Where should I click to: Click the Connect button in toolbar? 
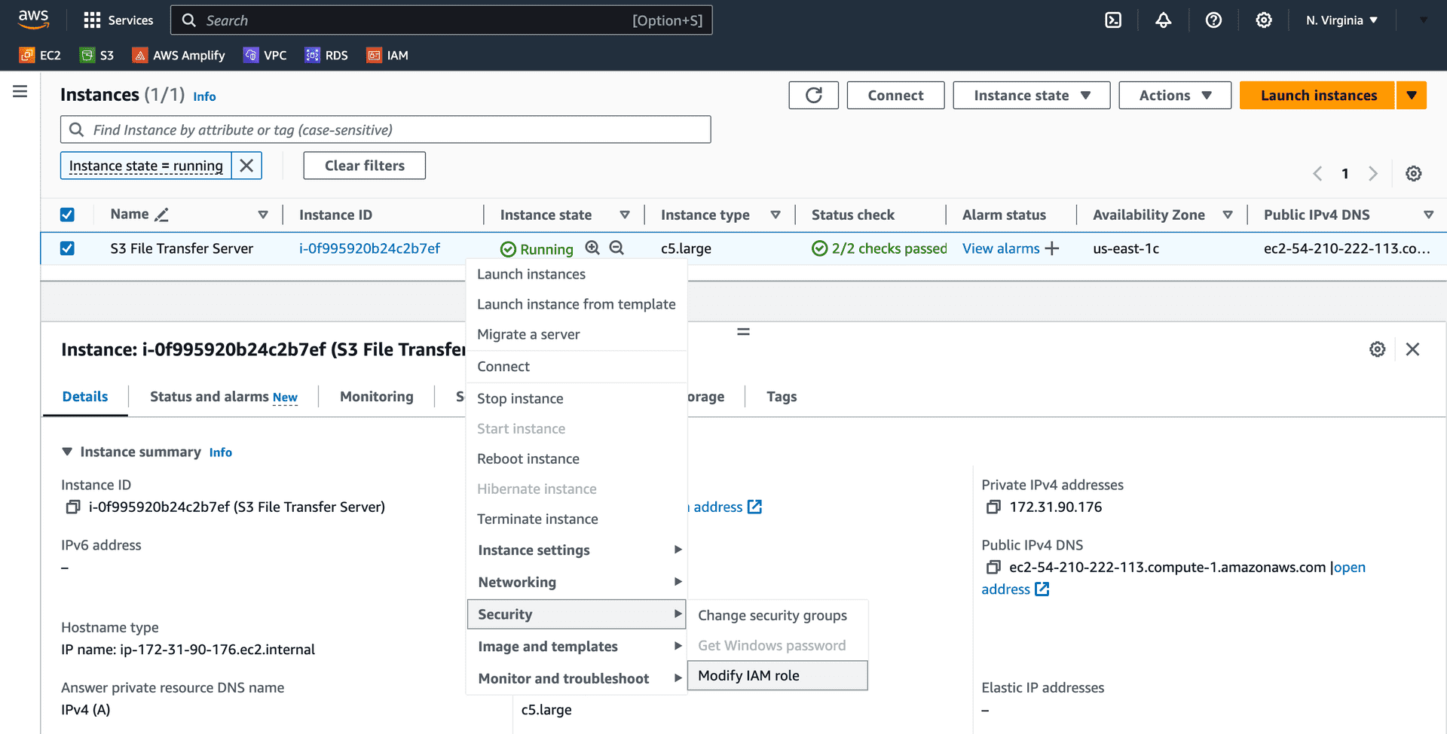point(895,96)
